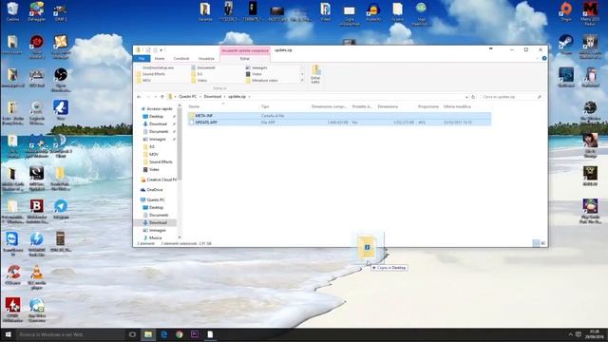Sort by Proporzione column header
The image size is (608, 342).
pyautogui.click(x=428, y=106)
